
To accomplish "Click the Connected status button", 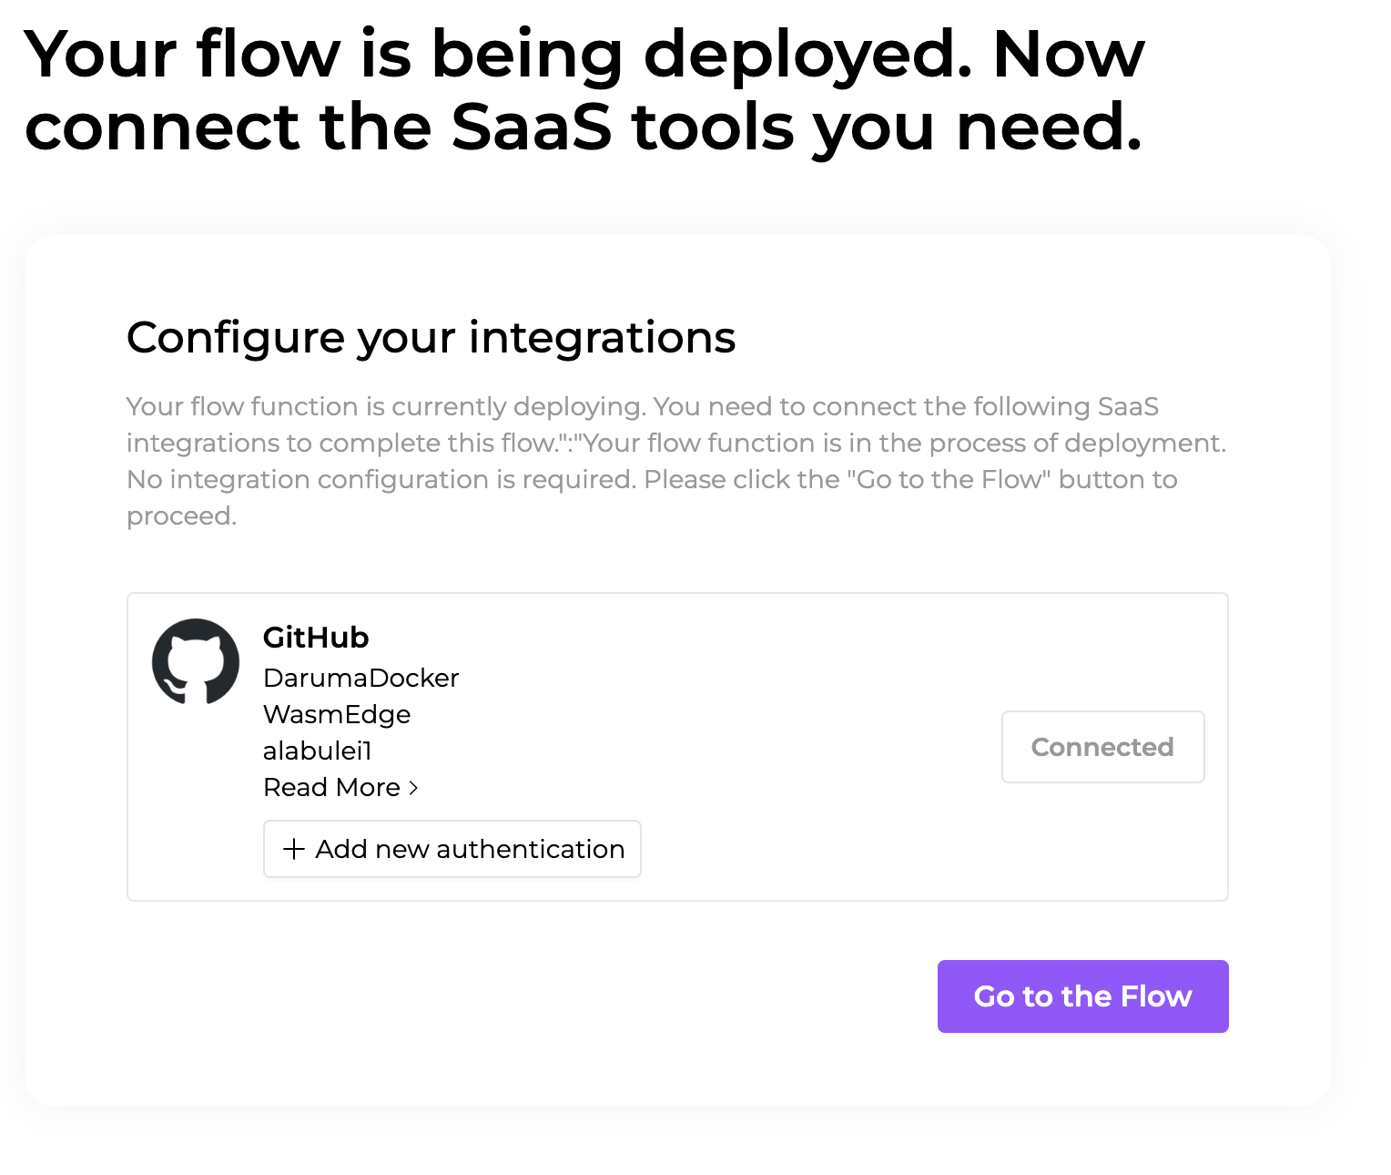I will (1102, 747).
